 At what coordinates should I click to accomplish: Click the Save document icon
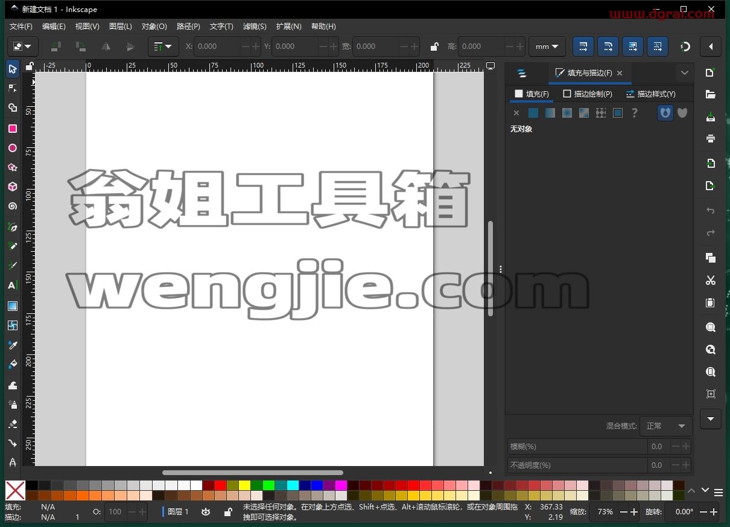coord(710,117)
